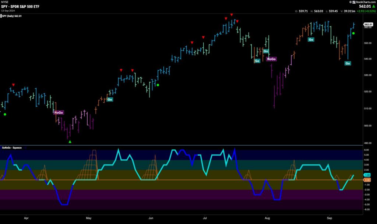The width and height of the screenshot is (377, 224).
Task: Click the Sep label on time axis
Action: pyautogui.click(x=330, y=218)
